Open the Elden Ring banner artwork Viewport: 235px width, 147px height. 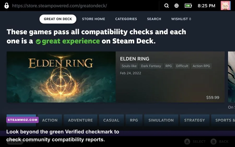pos(61,77)
